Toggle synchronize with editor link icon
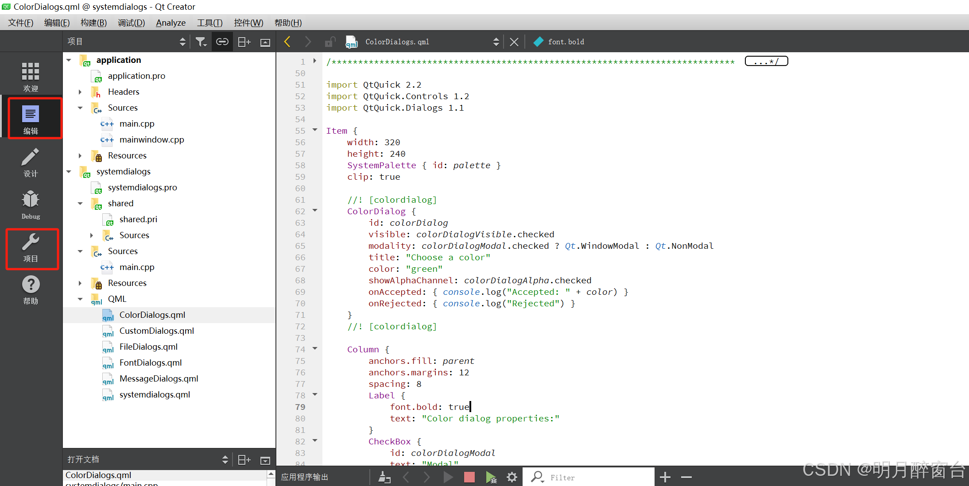This screenshot has height=486, width=969. [222, 42]
